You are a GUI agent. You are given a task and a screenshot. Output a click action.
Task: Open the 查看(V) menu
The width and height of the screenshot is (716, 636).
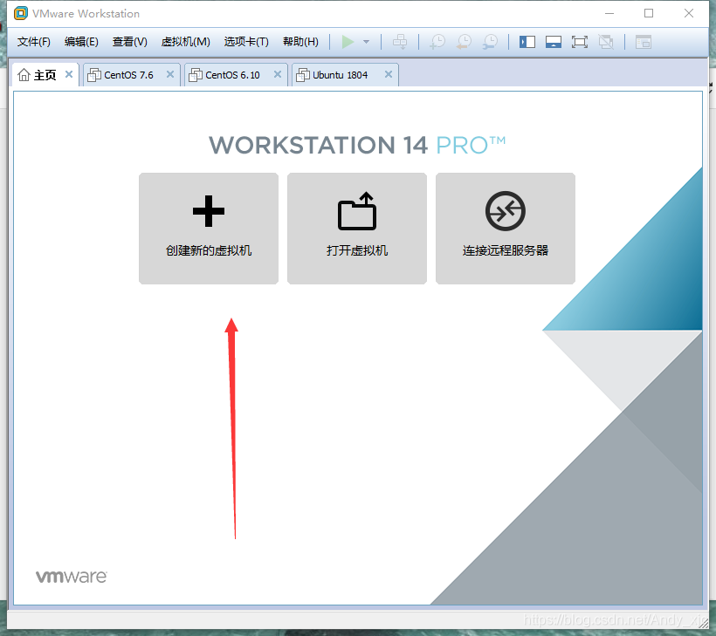coord(130,42)
